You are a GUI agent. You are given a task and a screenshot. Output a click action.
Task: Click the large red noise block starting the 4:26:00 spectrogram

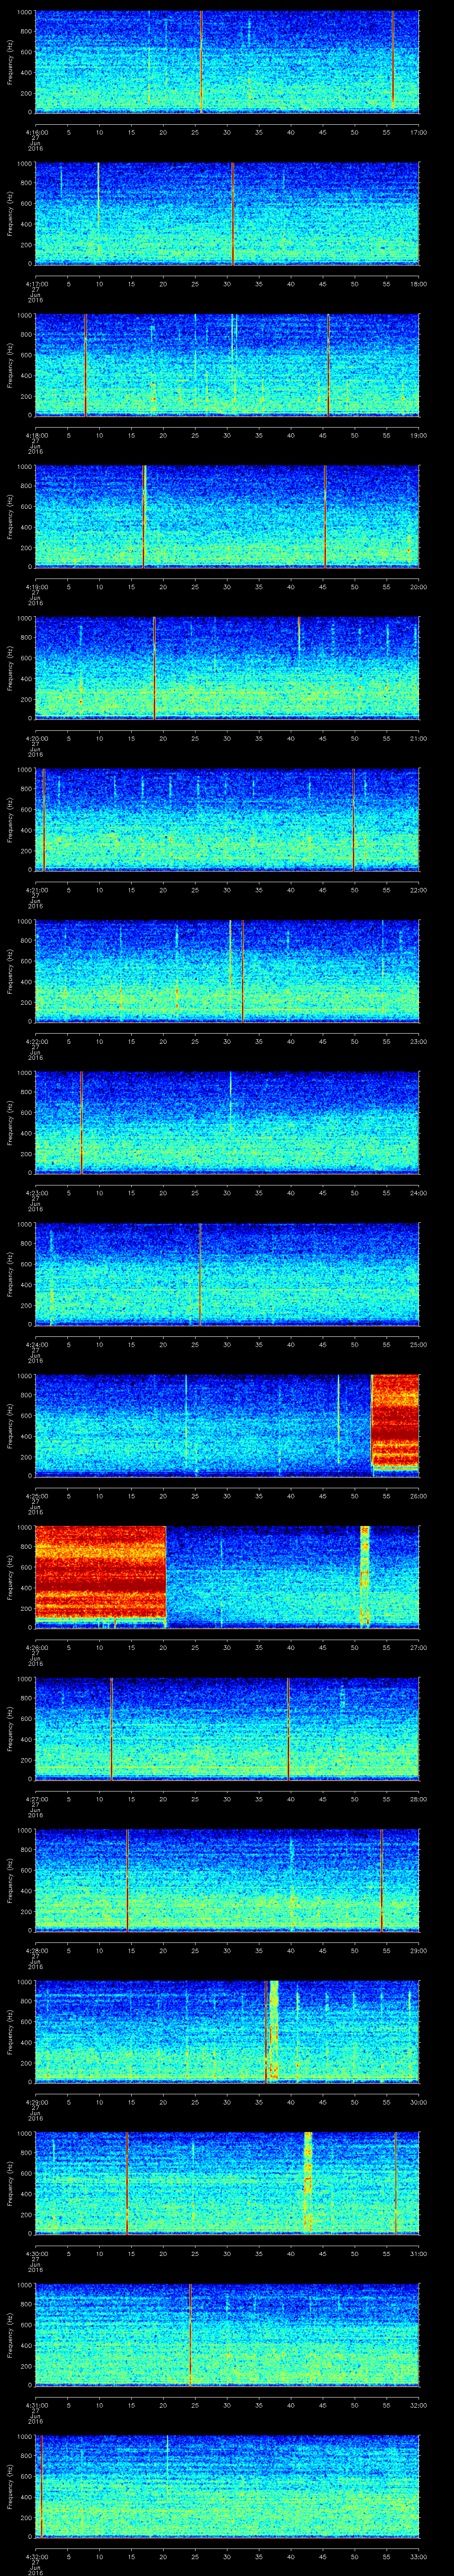(x=100, y=1576)
